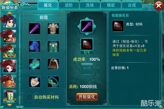Tap the dimmed charm slot below success rate

tap(87, 69)
